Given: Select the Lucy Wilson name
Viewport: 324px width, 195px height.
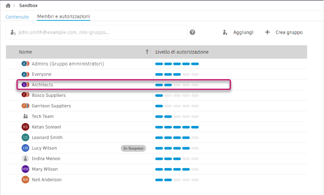Looking at the screenshot, I should pos(44,148).
